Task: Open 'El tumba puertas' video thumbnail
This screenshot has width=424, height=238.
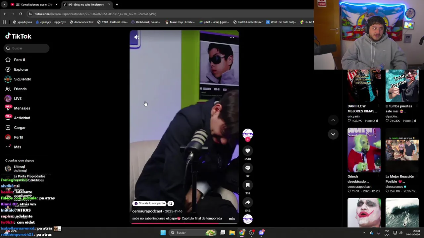Action: [402, 86]
